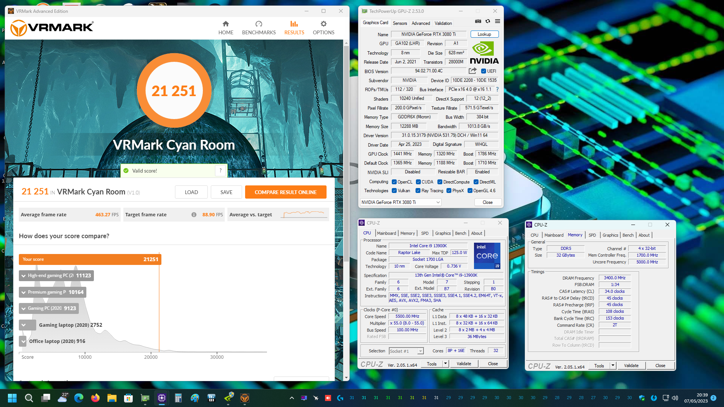Click Lookup button in GPU-Z

[x=485, y=34]
